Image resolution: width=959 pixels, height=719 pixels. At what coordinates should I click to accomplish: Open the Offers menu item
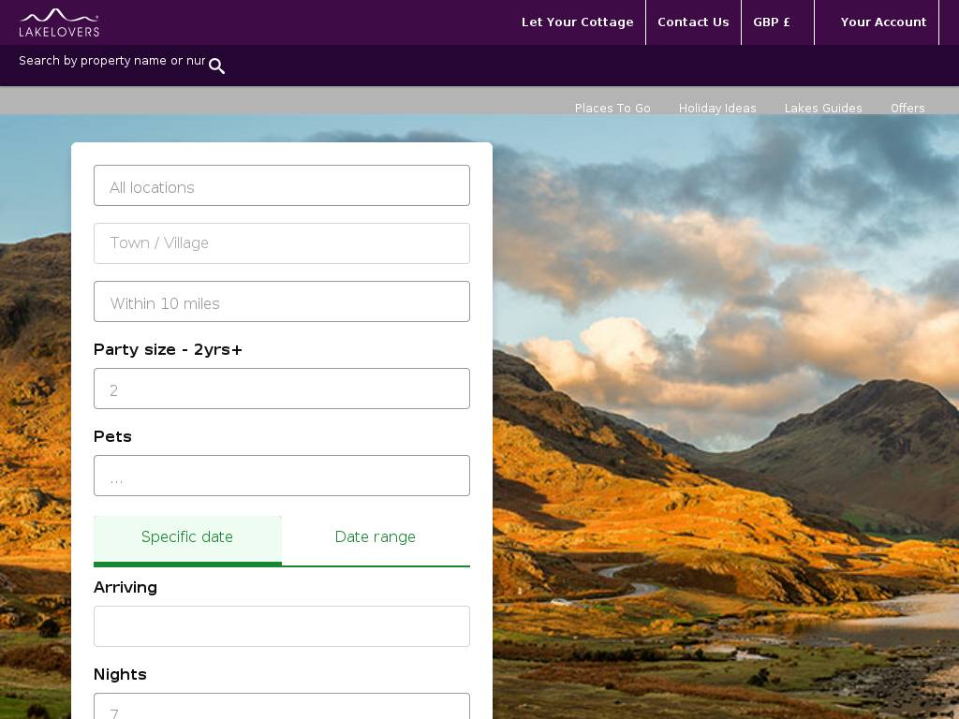tap(907, 109)
